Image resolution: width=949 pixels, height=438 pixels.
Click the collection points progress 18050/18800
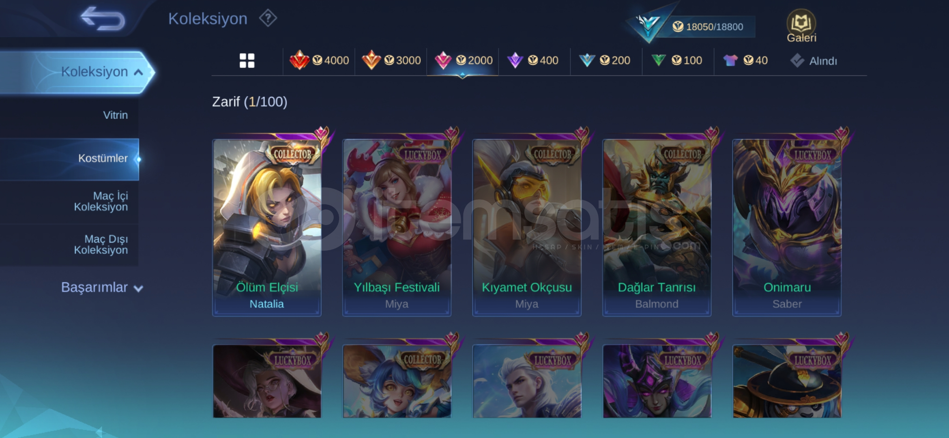(x=714, y=27)
